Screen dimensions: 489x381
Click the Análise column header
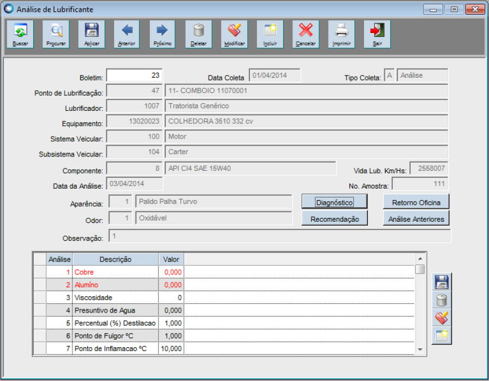coord(59,259)
